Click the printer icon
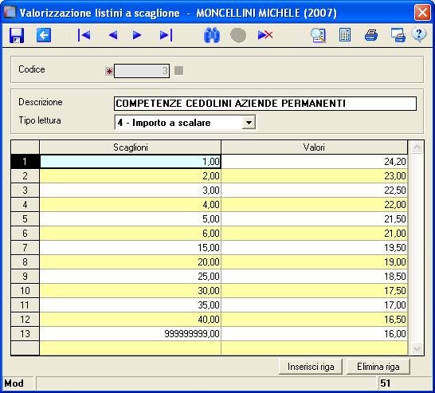This screenshot has height=393, width=435. point(371,35)
